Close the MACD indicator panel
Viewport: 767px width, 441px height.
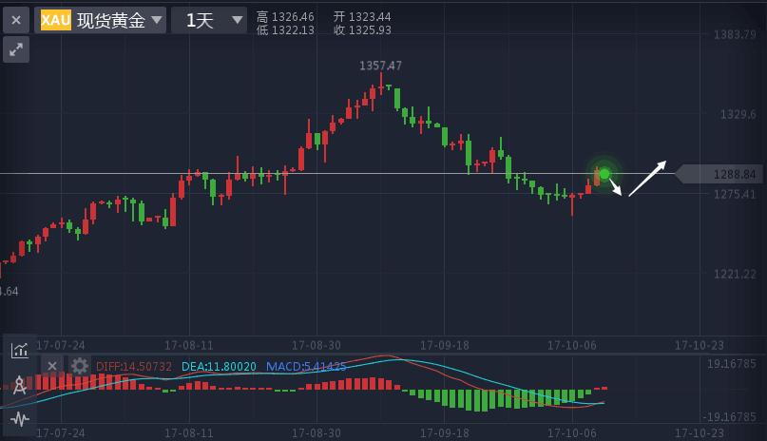point(52,366)
